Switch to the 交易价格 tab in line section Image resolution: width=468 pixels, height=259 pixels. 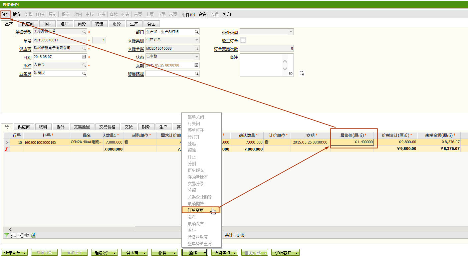click(x=108, y=127)
